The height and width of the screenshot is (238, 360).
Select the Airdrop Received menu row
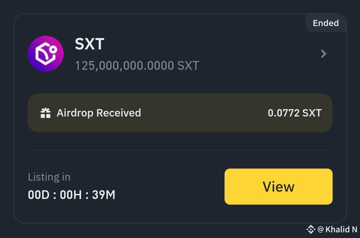pos(98,113)
